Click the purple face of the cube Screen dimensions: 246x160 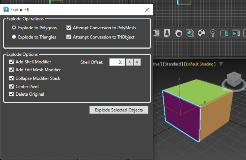coord(182,116)
